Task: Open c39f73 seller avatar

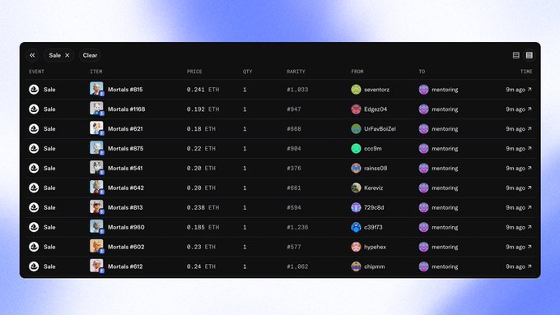Action: 356,227
